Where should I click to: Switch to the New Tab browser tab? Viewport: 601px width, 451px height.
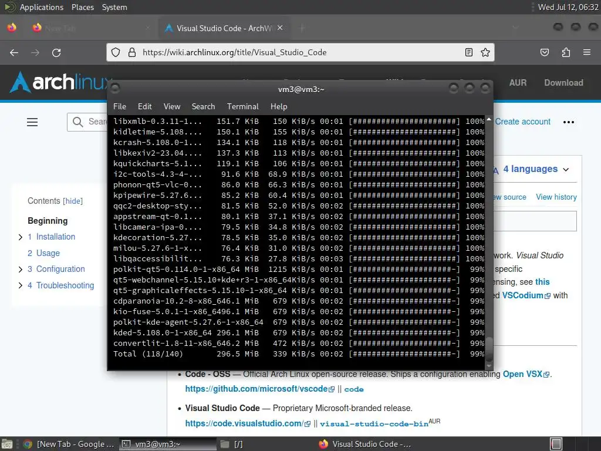click(x=91, y=28)
